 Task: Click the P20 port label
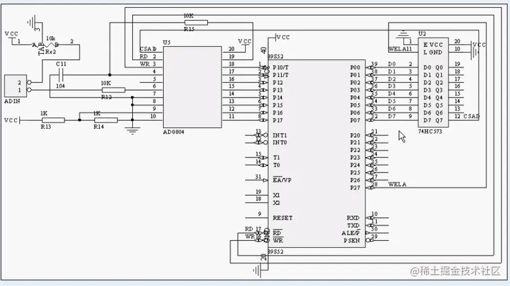pyautogui.click(x=355, y=135)
